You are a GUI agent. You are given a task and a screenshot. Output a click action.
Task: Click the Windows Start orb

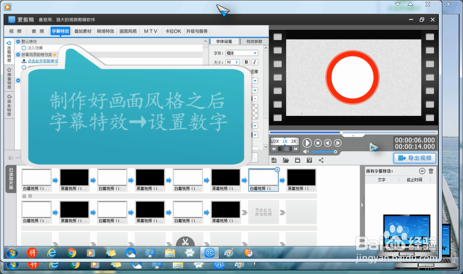point(12,253)
